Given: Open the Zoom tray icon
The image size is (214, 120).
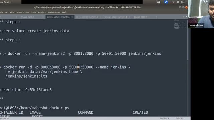Looking at the screenshot, I should pos(166,2).
